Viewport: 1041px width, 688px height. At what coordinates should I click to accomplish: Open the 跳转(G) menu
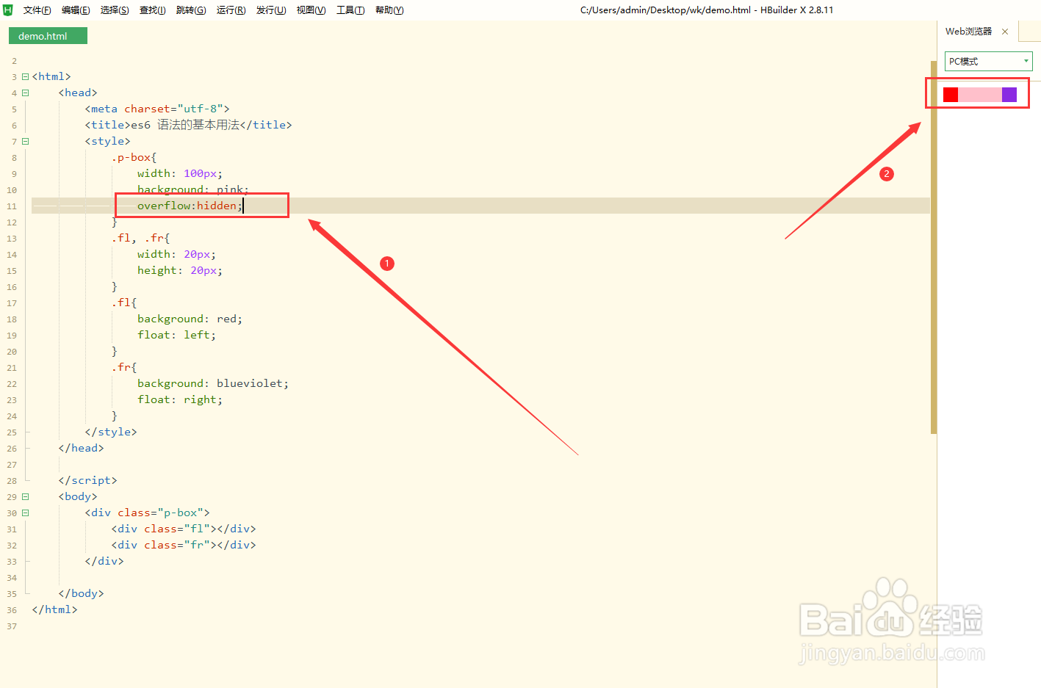191,10
